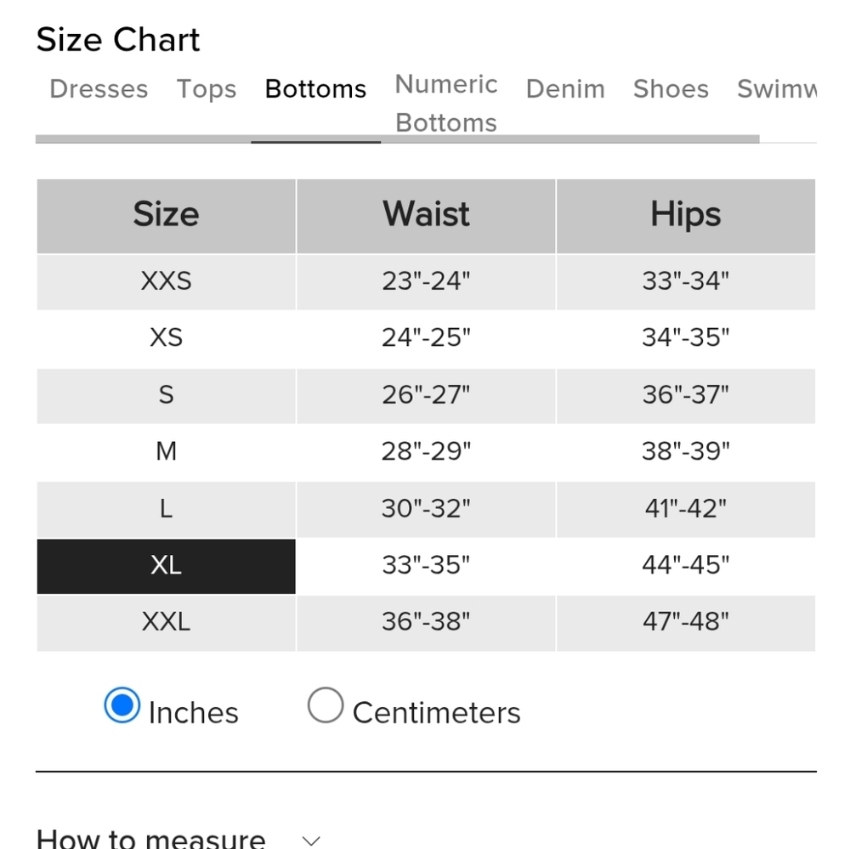Select the Inches radio button
The height and width of the screenshot is (849, 850).
122,705
